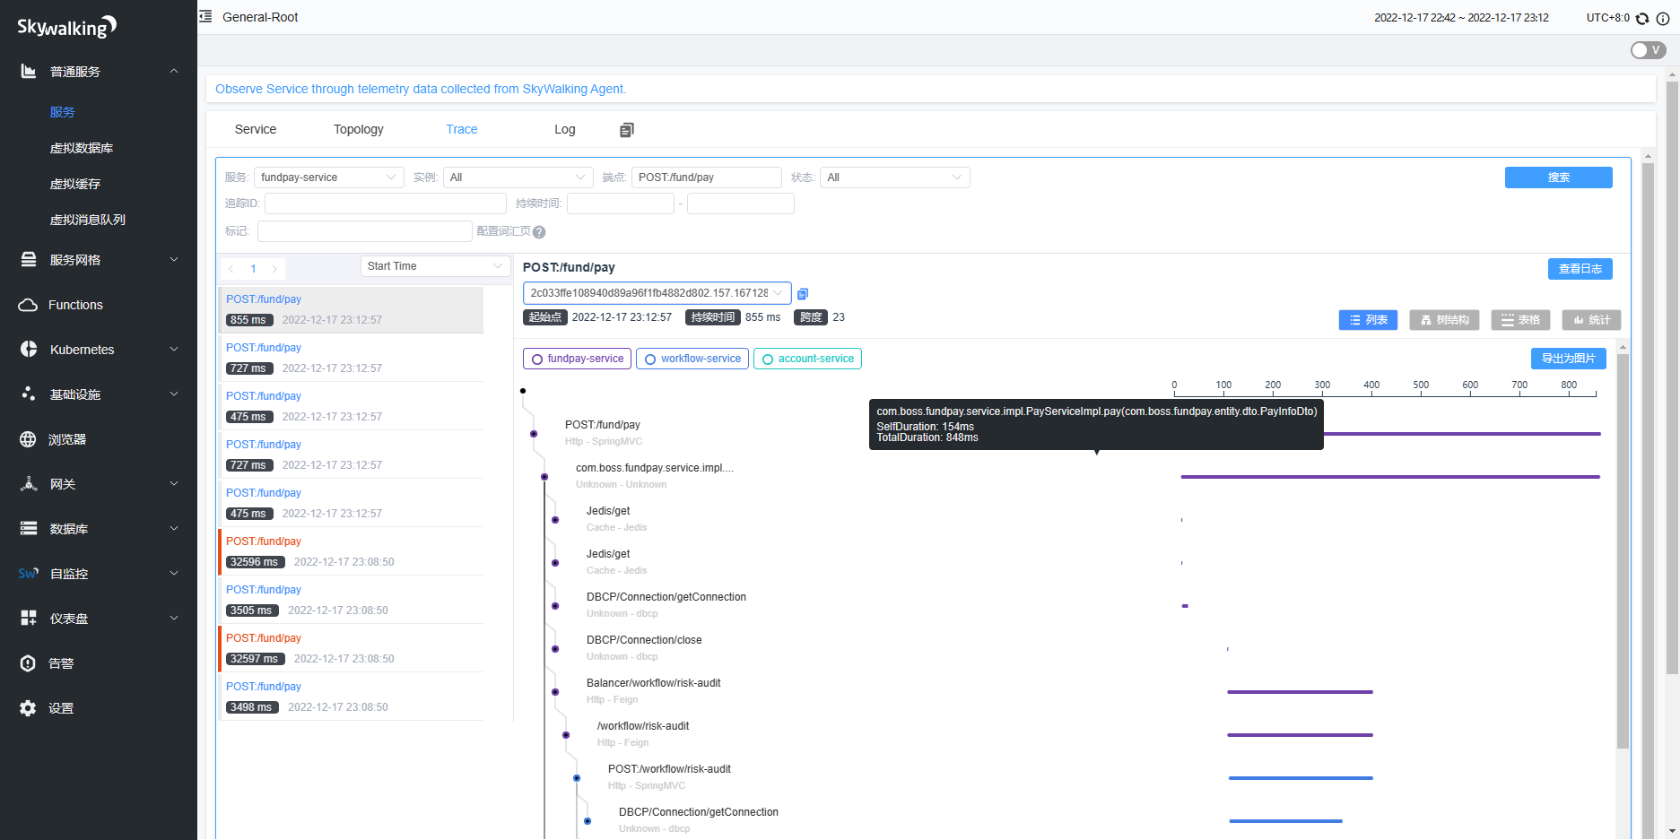Select the 3505 ms trace
Image resolution: width=1680 pixels, height=840 pixels.
pyautogui.click(x=351, y=600)
